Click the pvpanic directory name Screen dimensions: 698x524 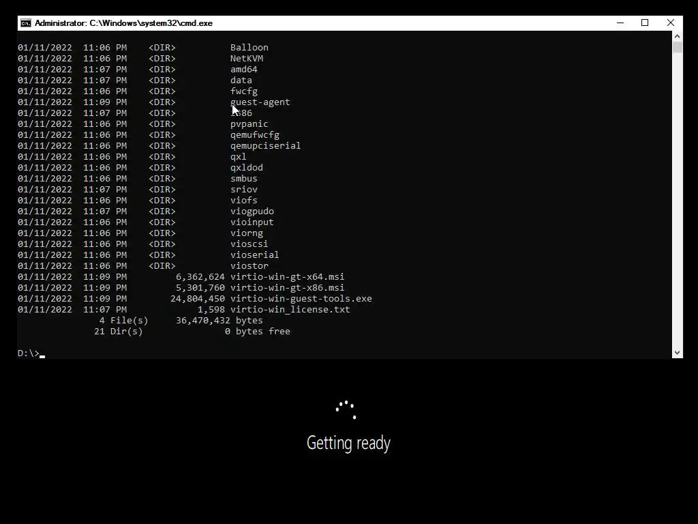(x=249, y=124)
